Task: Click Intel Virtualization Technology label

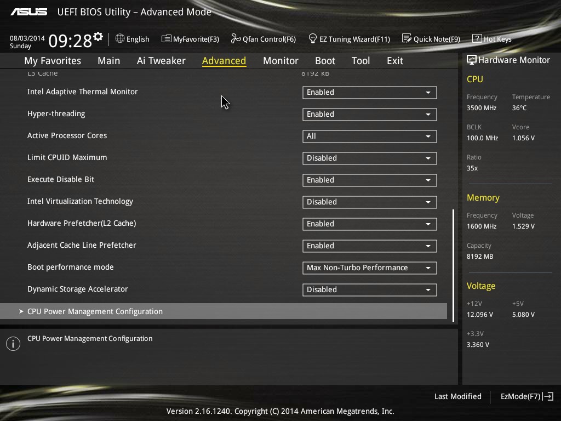Action: pos(80,201)
